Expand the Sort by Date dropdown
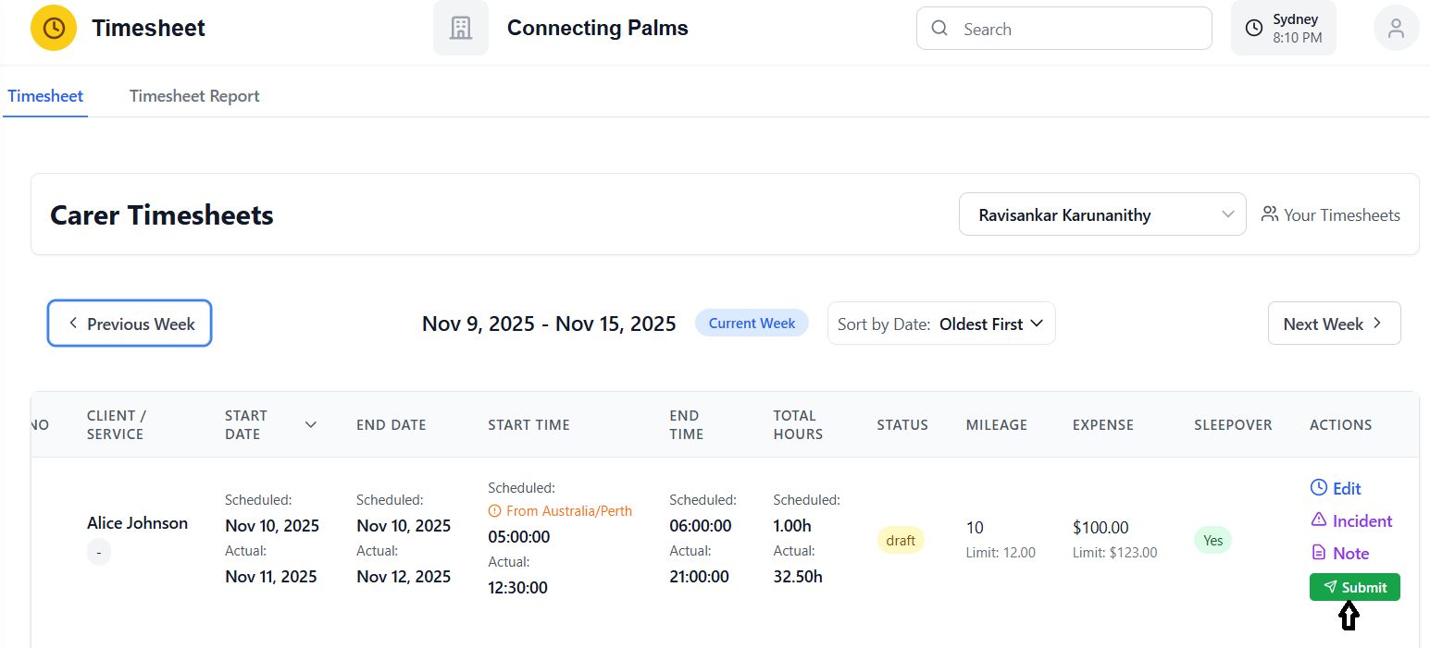The image size is (1430, 648). click(x=941, y=324)
